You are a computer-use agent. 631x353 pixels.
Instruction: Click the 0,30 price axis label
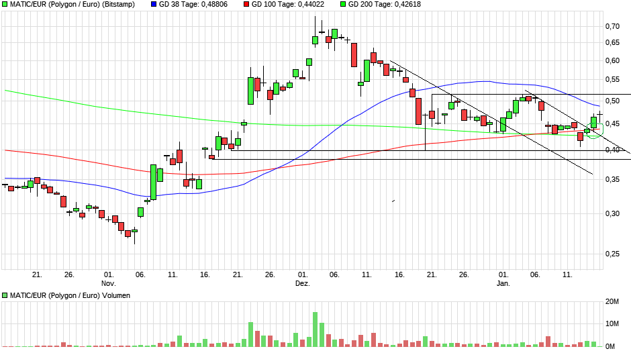[612, 213]
